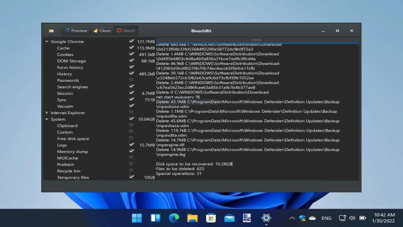Viewport: 403px width, 227px height.
Task: Select the Form history item
Action: [x=70, y=67]
